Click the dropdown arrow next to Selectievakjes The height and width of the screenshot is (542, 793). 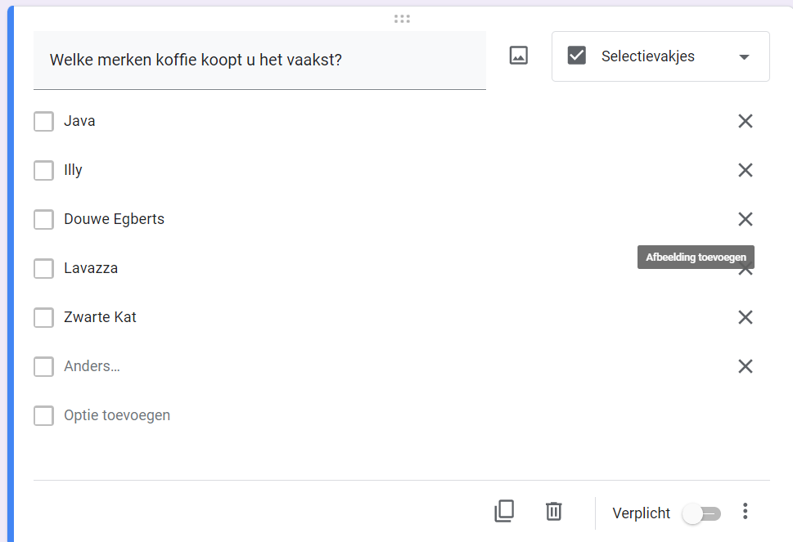[x=744, y=57]
